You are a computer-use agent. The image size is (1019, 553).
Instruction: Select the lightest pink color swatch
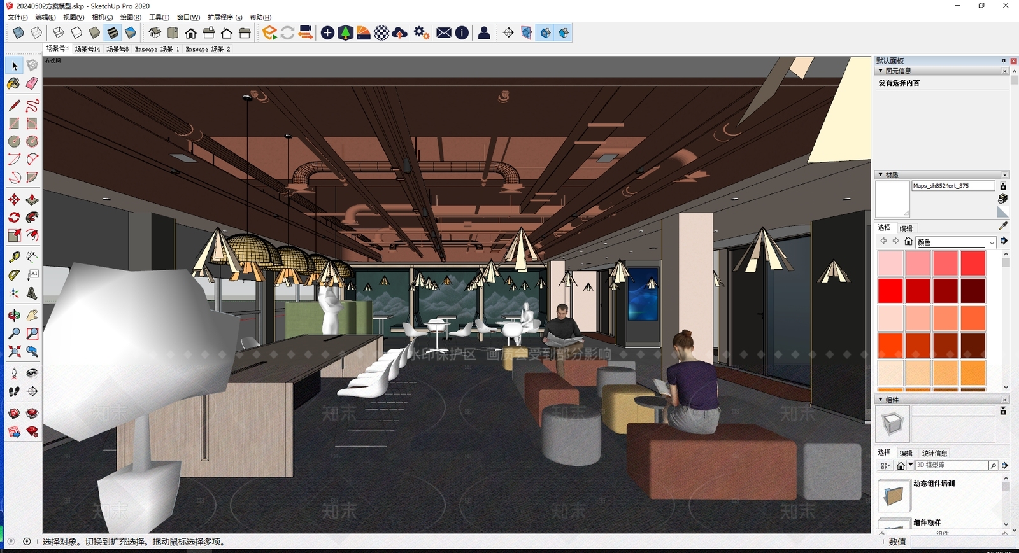[890, 263]
